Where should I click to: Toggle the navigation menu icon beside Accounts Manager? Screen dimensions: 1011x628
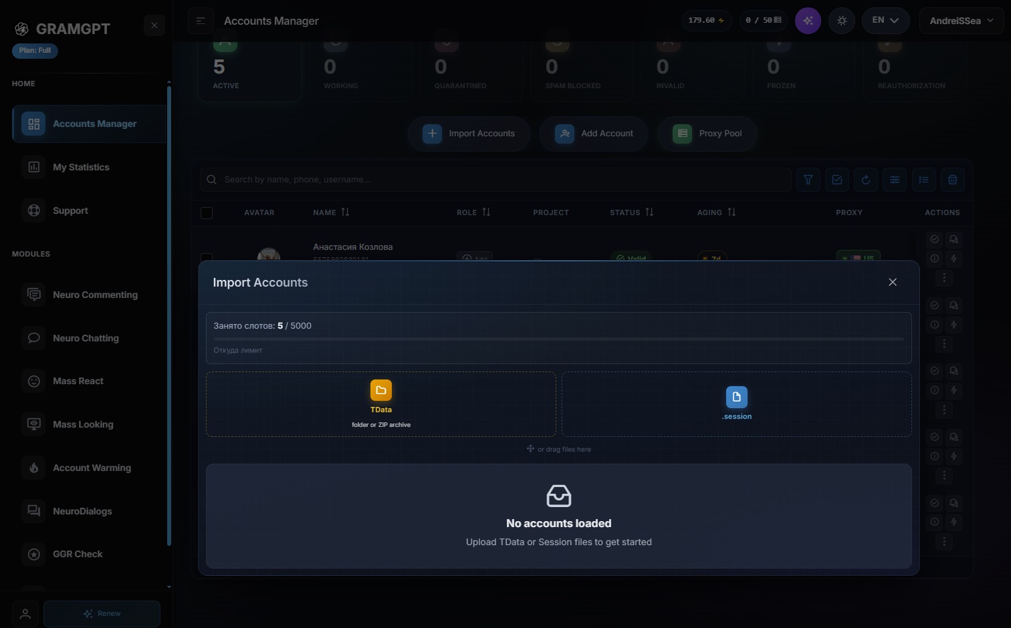201,21
